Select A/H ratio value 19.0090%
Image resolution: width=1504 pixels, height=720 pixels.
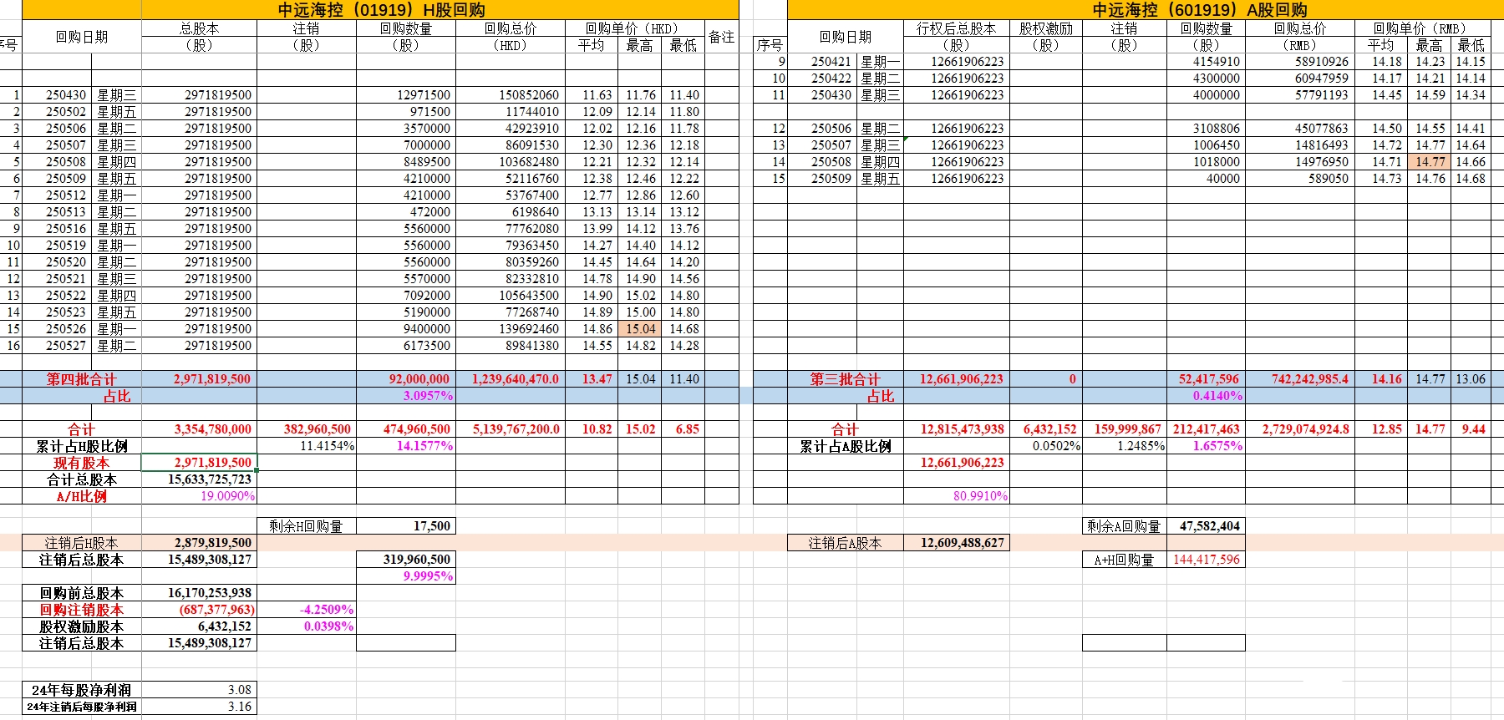(199, 496)
